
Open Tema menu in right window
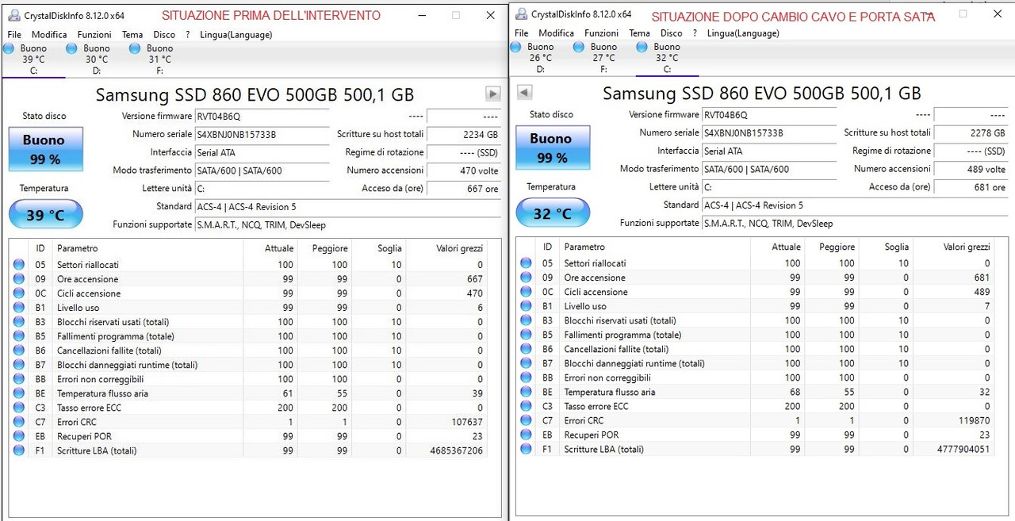point(639,33)
